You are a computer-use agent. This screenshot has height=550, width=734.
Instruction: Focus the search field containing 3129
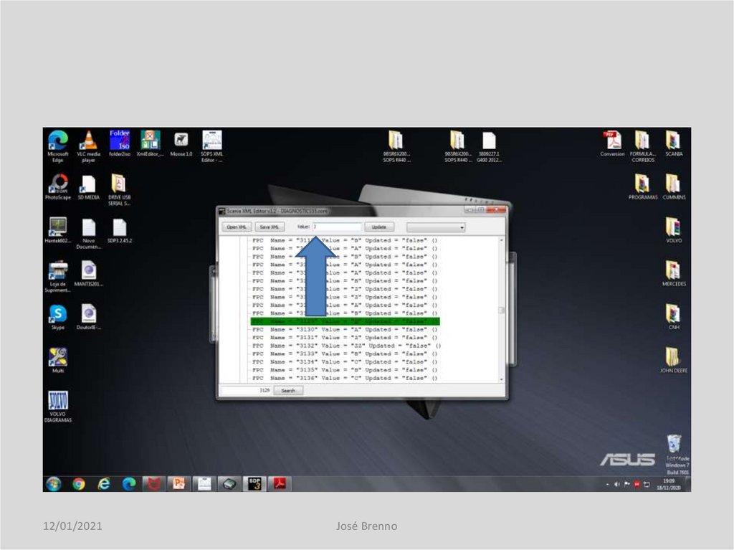pos(246,390)
